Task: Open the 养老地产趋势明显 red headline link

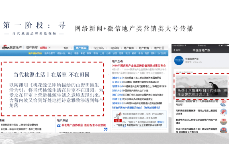Action: click(x=84, y=125)
